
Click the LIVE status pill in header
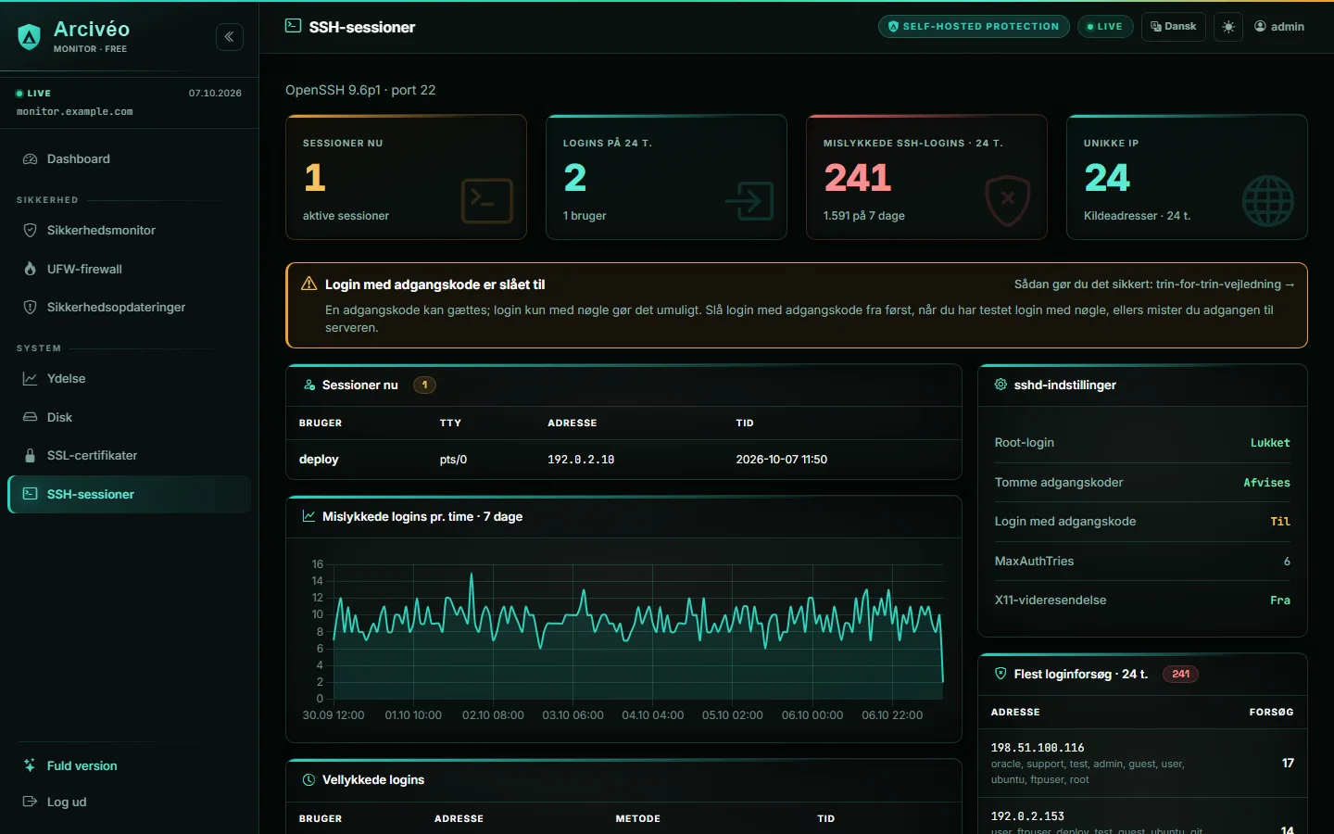[x=1105, y=27]
